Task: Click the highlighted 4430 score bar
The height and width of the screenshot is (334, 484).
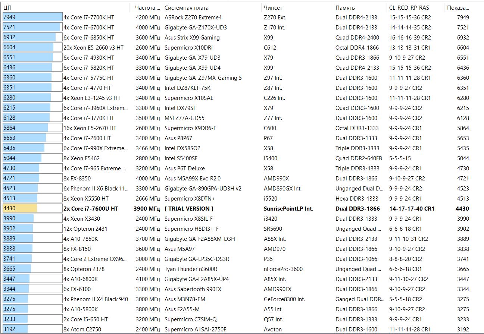Action: tap(32, 208)
